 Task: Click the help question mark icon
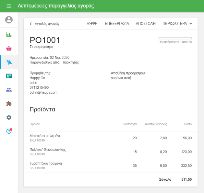pyautogui.click(x=9, y=131)
